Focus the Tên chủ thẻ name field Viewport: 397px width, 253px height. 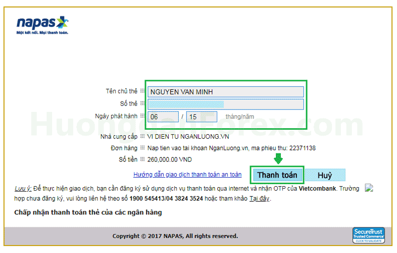click(226, 92)
